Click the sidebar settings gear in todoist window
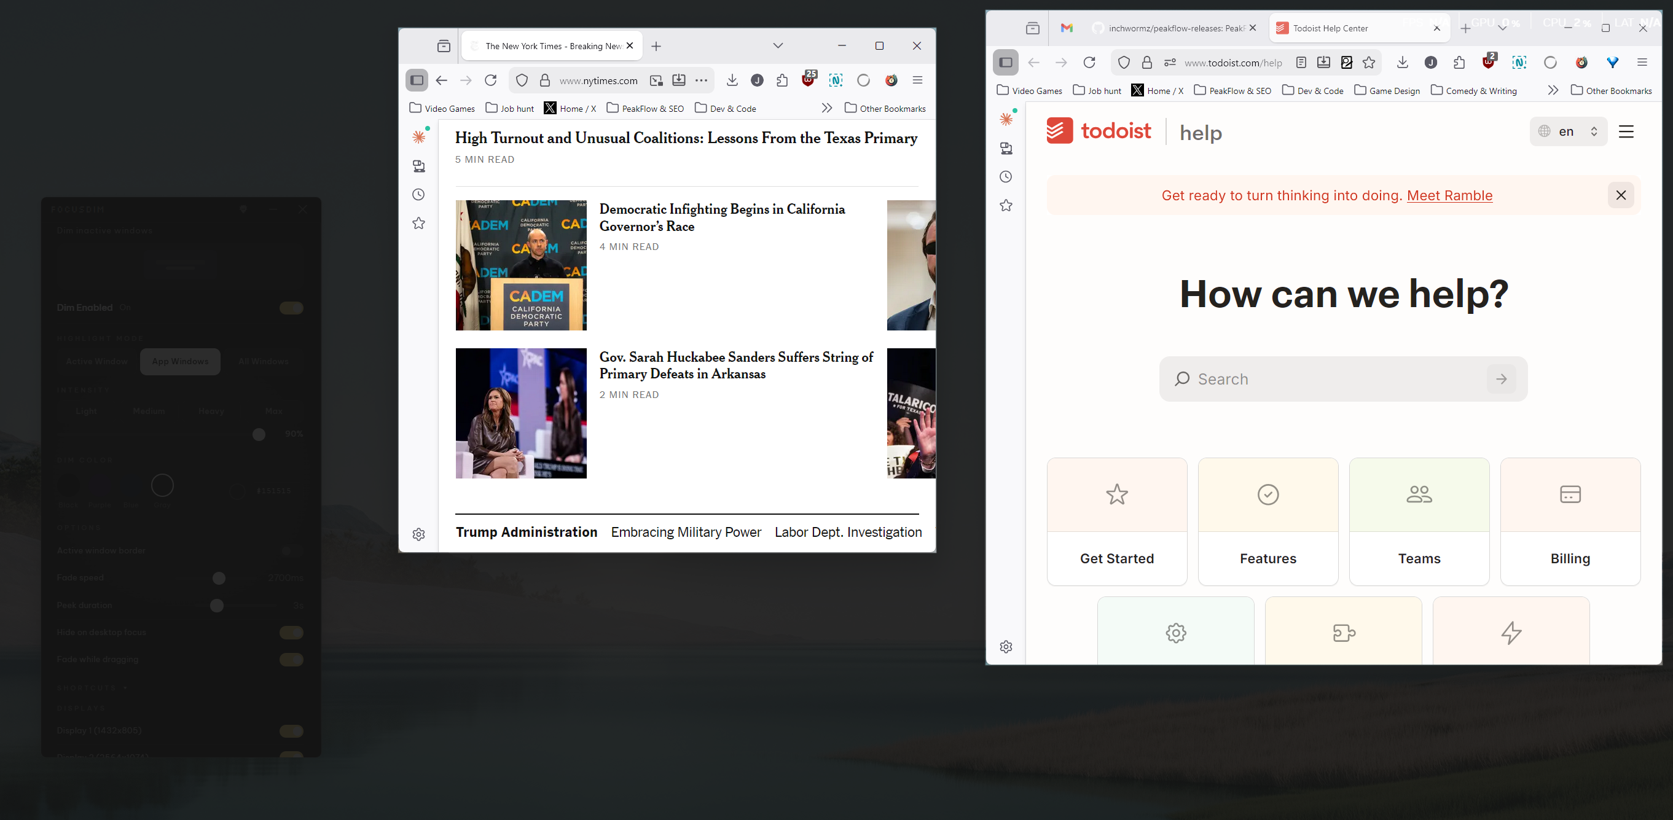1673x820 pixels. pyautogui.click(x=1006, y=647)
